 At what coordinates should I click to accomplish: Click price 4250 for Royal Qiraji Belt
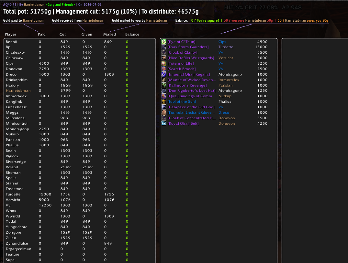262,124
